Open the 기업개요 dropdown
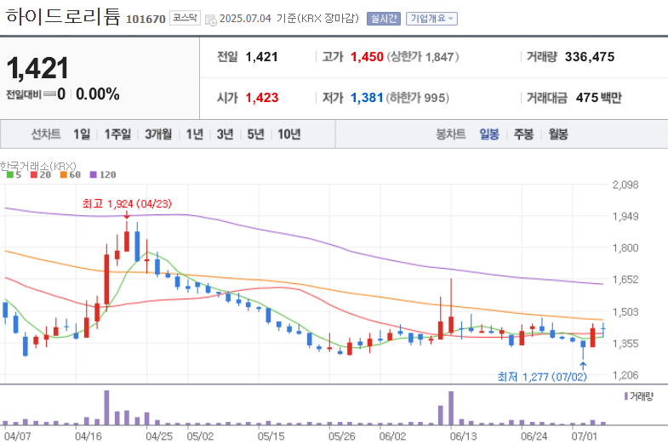 (431, 19)
